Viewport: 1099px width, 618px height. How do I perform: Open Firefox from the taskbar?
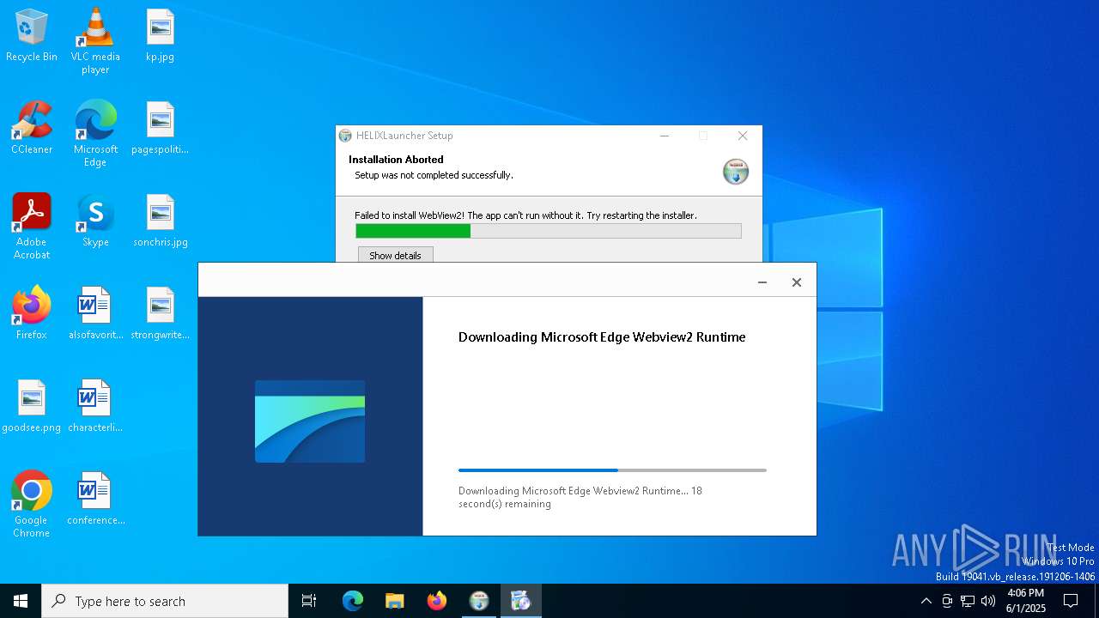tap(437, 601)
